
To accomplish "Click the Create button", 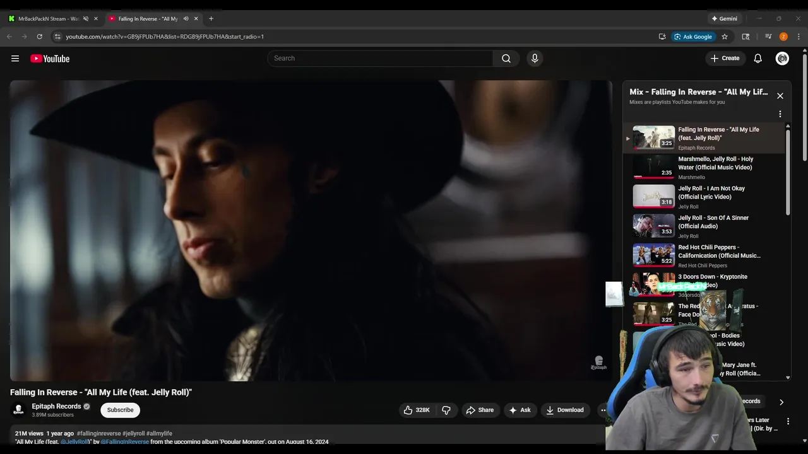I will [725, 59].
